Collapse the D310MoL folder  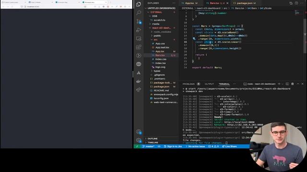pos(161,12)
